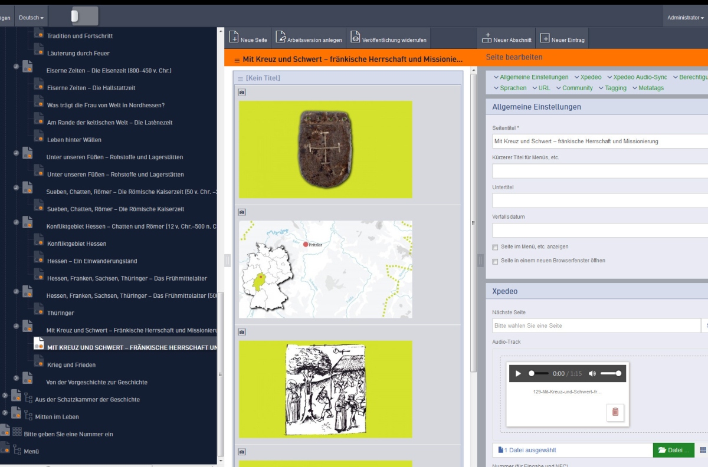Viewport: 708px width, 467px height.
Task: Play the audio track
Action: pyautogui.click(x=518, y=373)
